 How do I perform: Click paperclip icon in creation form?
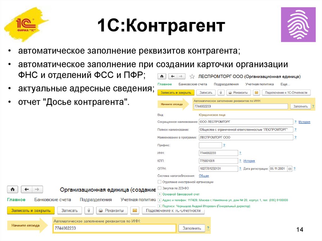89,211
